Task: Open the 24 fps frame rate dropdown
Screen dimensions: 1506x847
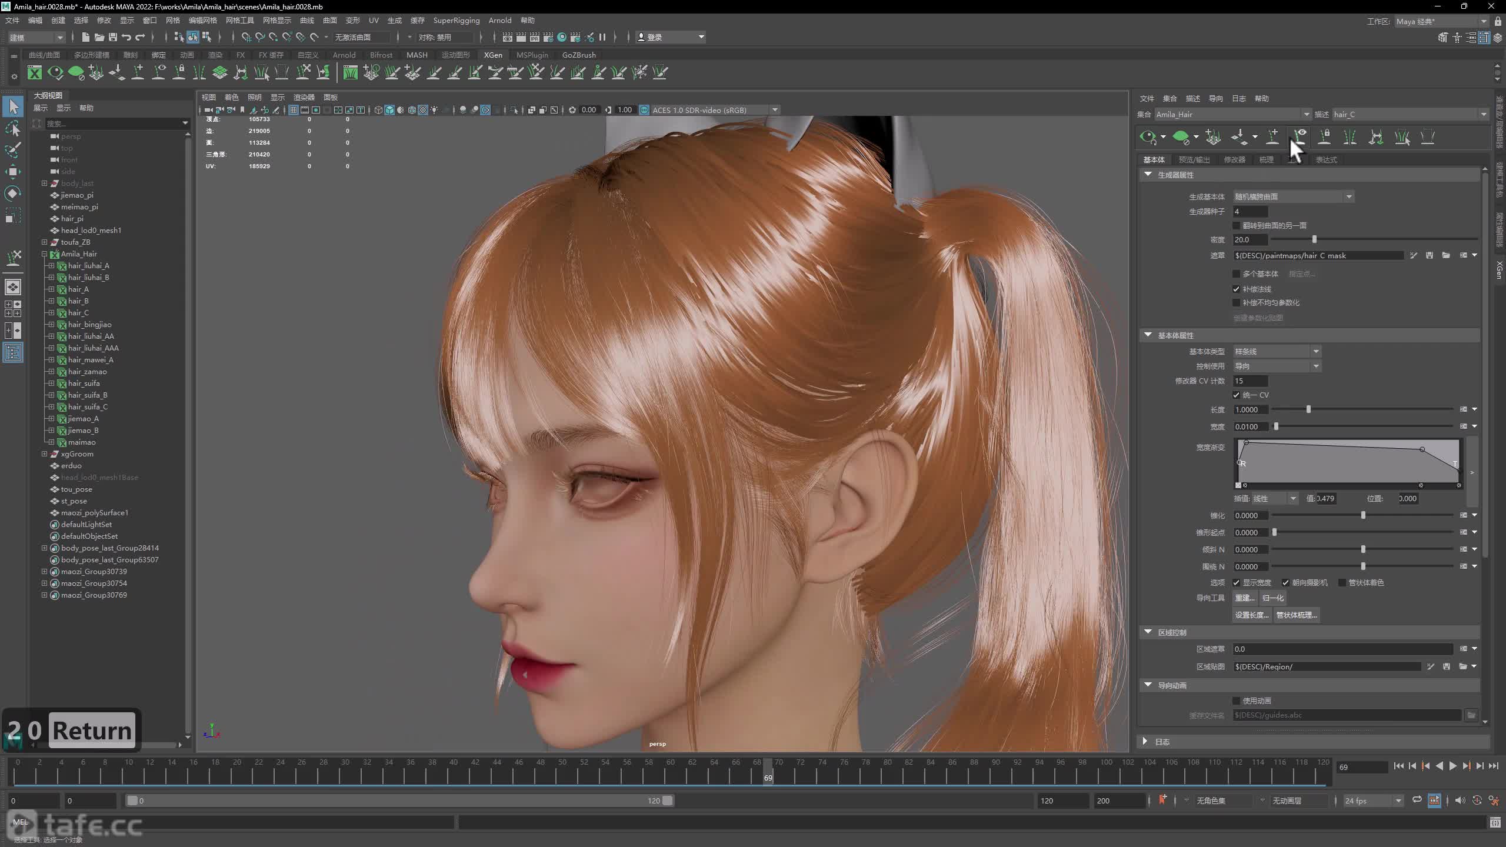Action: (x=1373, y=801)
